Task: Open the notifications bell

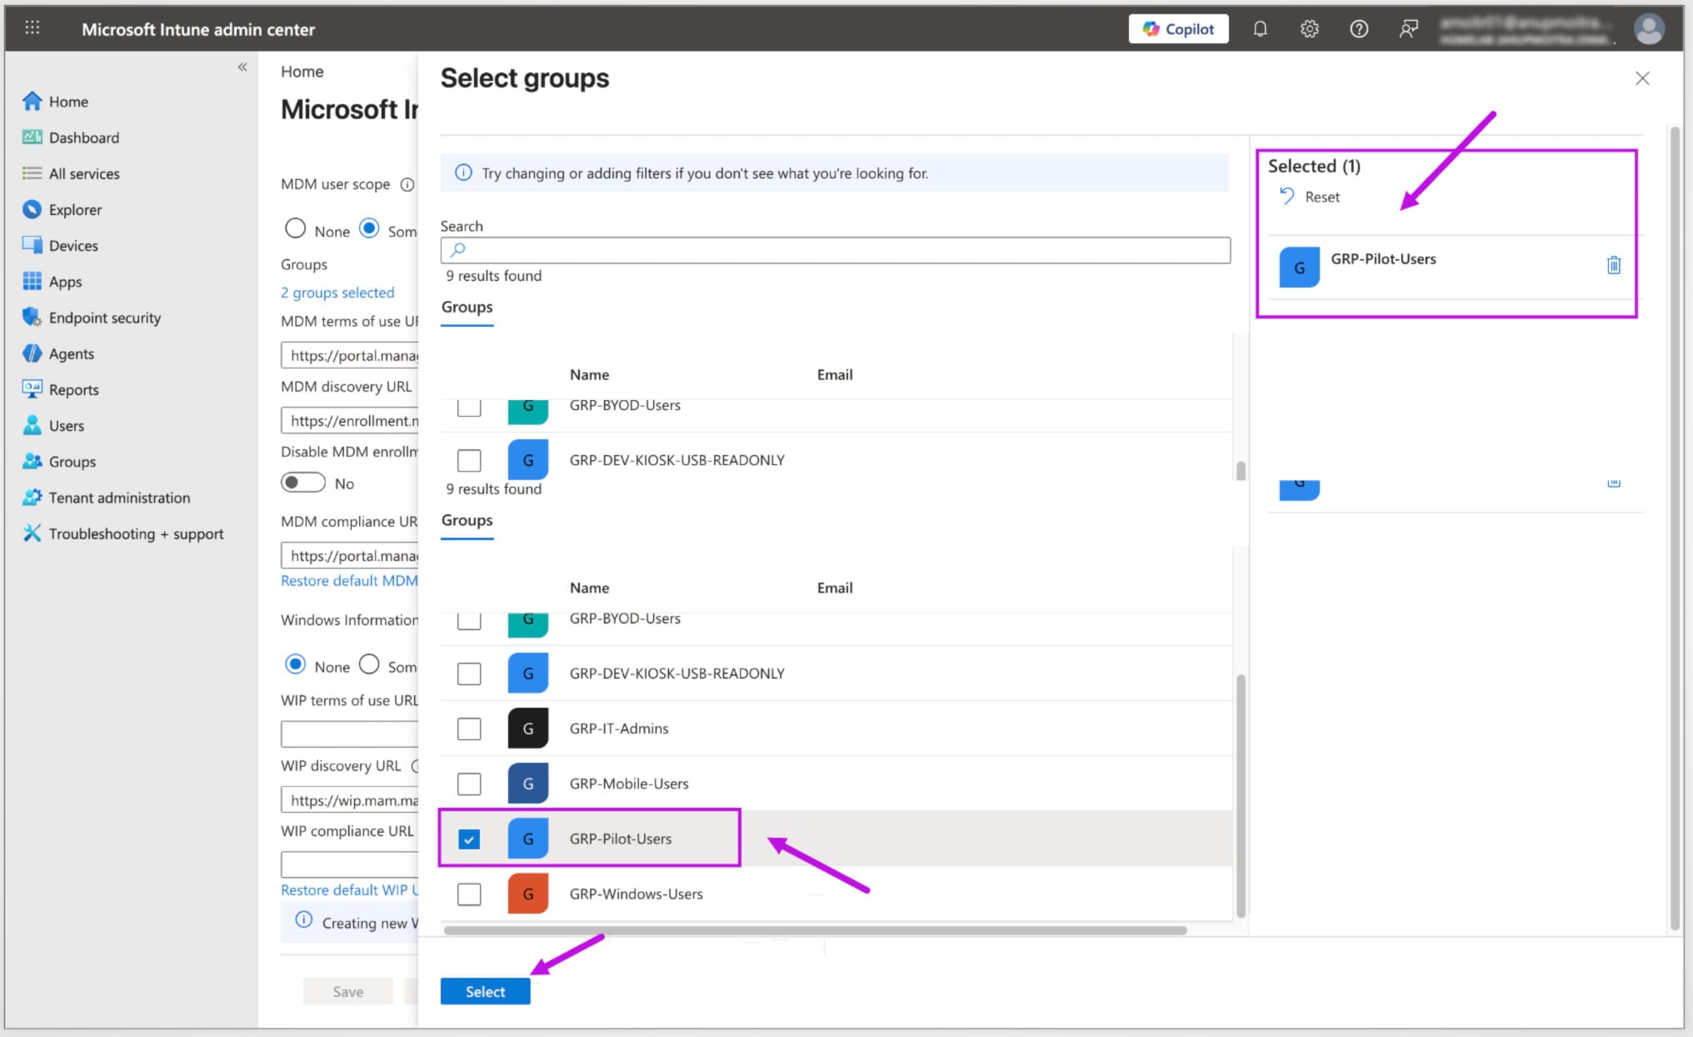Action: 1260,29
